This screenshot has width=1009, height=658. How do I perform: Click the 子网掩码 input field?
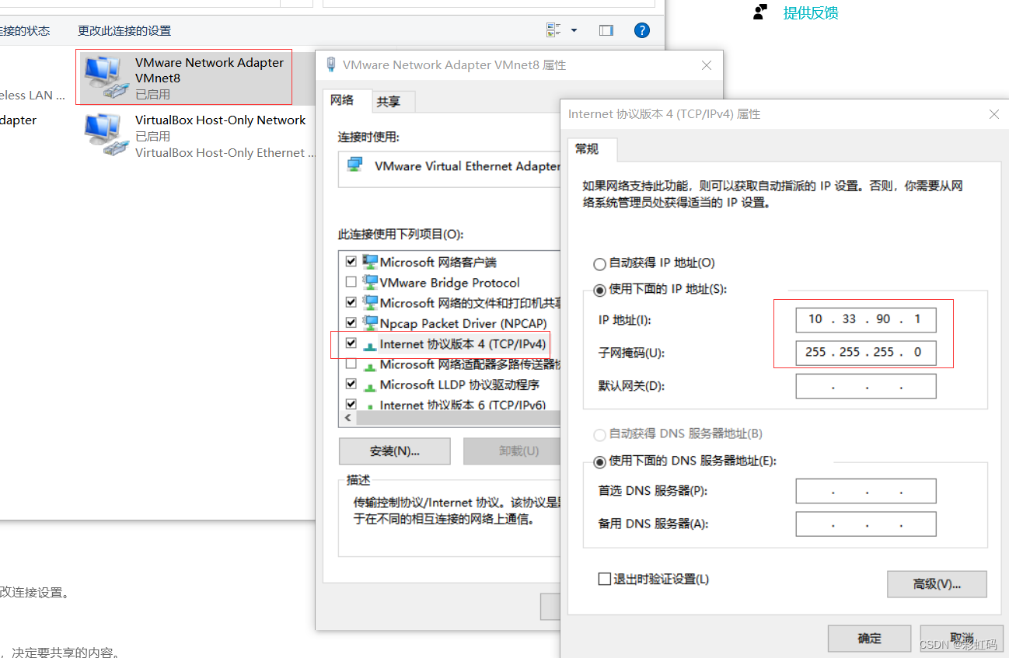[x=866, y=352]
